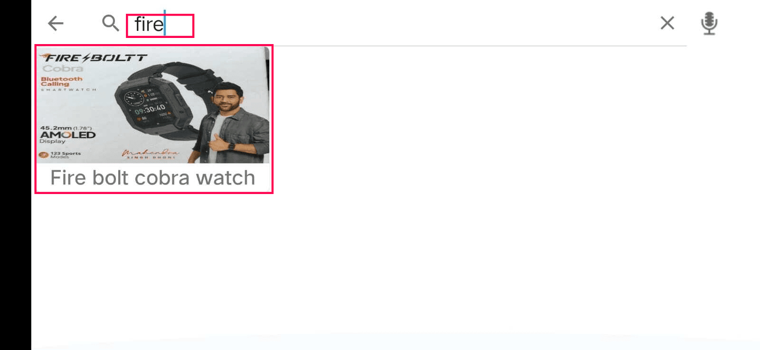Select the "Fire bolt cobra watch" title text
Viewport: 760px width, 350px height.
[153, 178]
